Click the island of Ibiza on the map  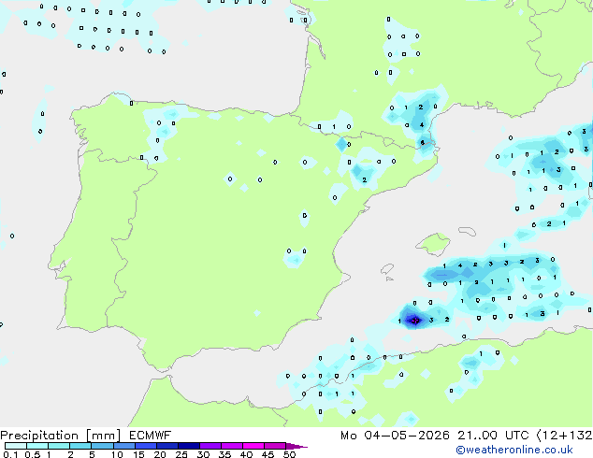point(387,269)
